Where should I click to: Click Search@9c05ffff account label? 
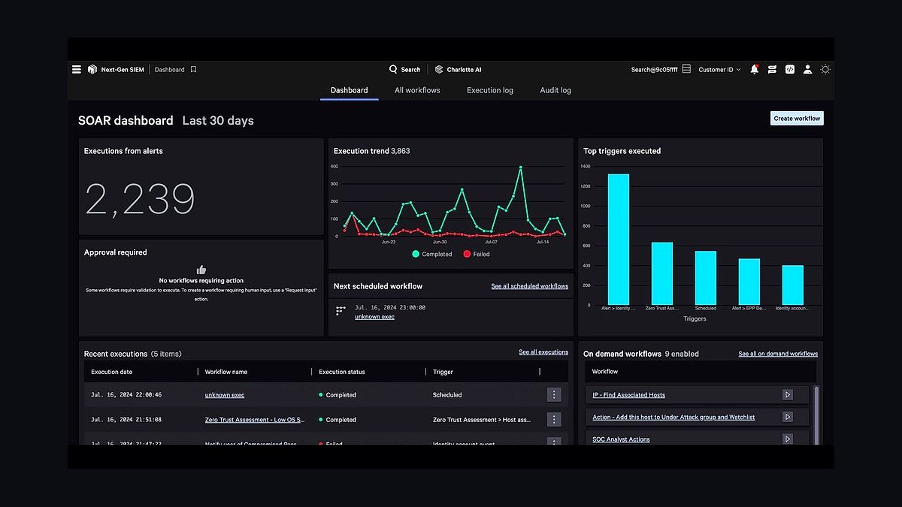tap(655, 69)
